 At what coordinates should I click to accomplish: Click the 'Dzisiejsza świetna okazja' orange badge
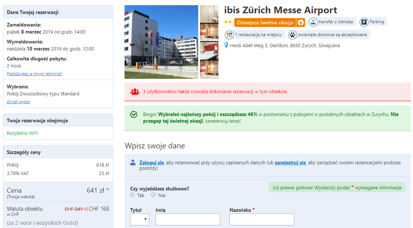265,22
